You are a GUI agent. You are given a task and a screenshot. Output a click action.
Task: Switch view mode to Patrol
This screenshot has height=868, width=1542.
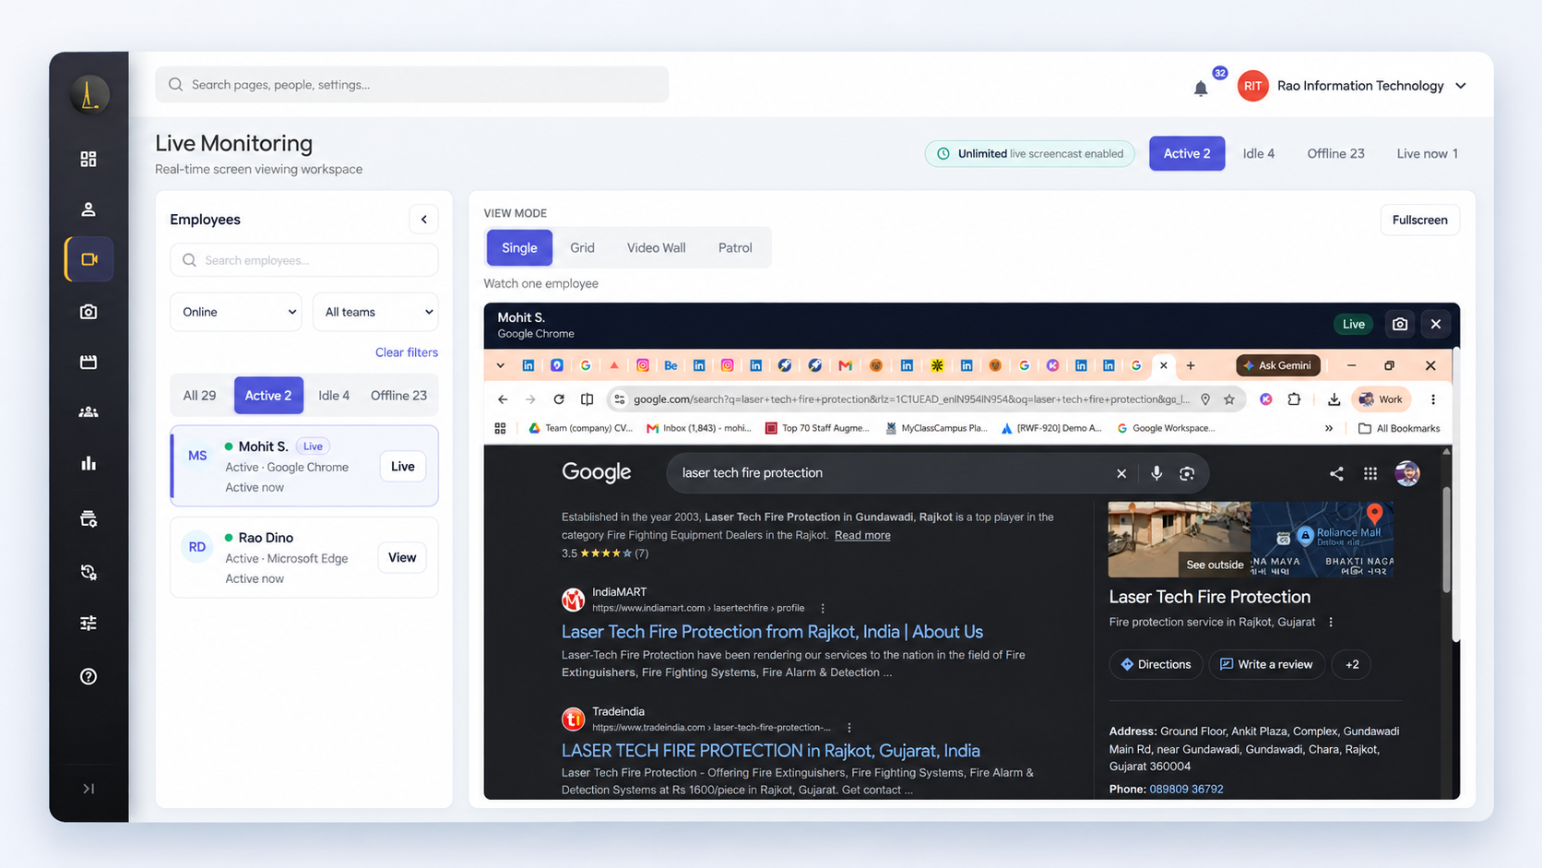coord(735,247)
